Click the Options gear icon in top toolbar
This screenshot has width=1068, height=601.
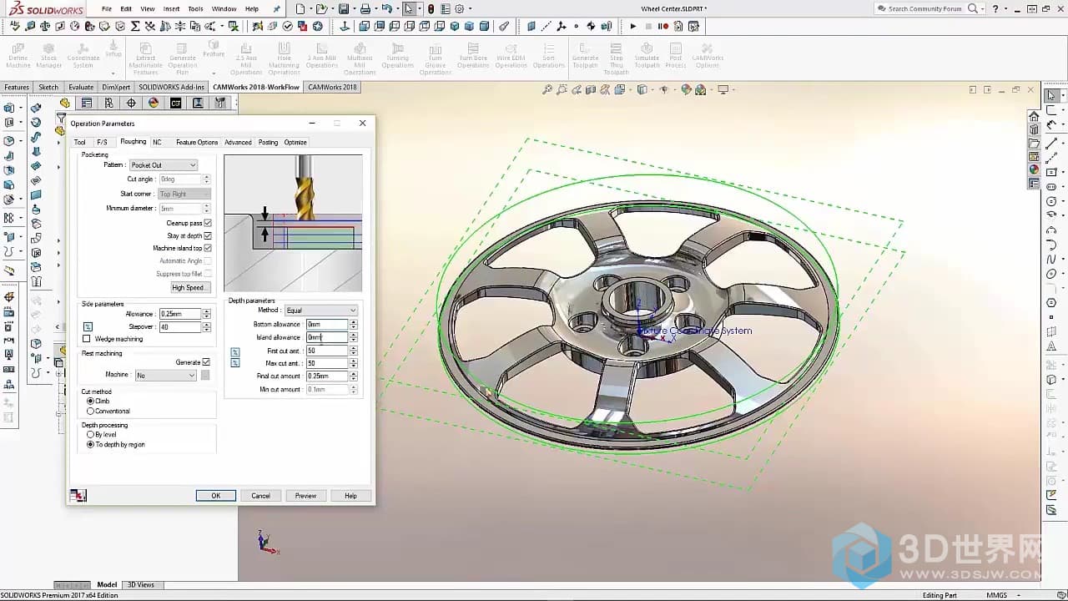tap(459, 9)
